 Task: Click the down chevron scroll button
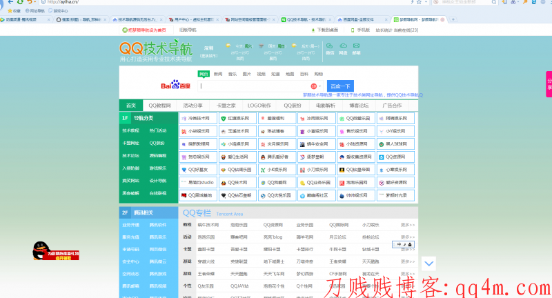(428, 264)
